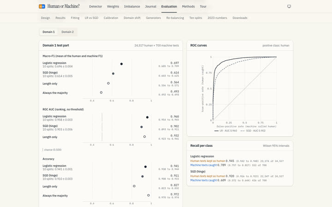This screenshot has width=332, height=207.
Task: Click the Macro-F1 SGD (hinge) data point
Action: pyautogui.click(x=113, y=74)
